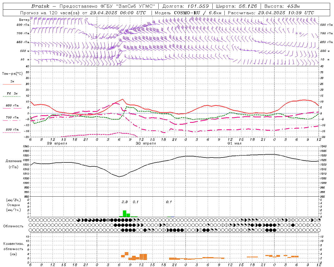Screen dimensions: 334x267
Task: Click the 850 гПа temperature legend entry
Action: [12, 106]
